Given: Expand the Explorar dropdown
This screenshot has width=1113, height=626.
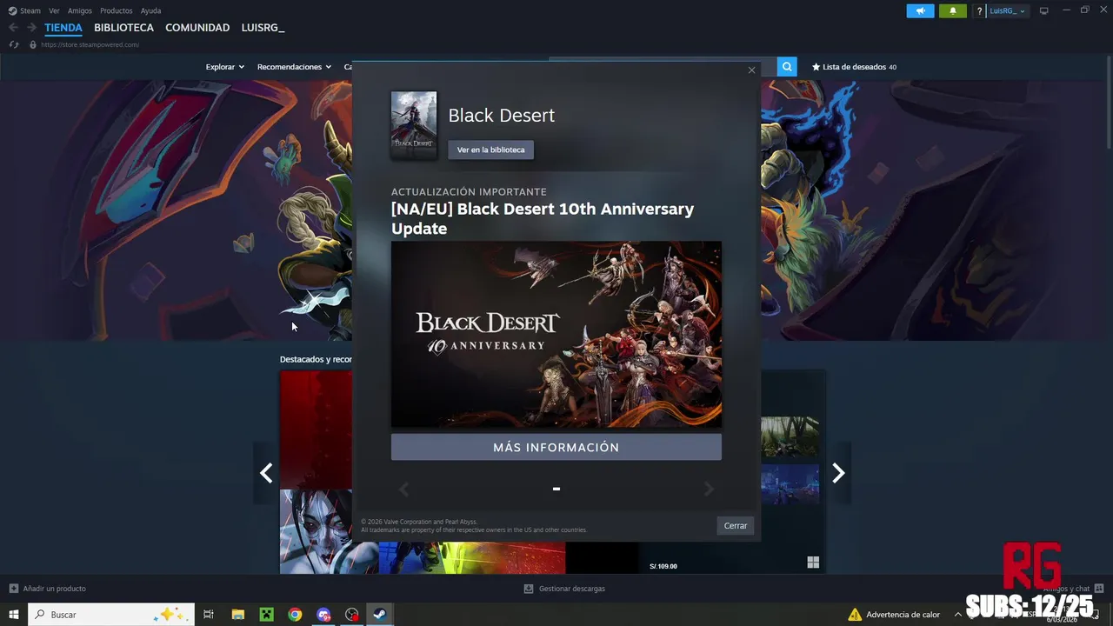Looking at the screenshot, I should (225, 67).
